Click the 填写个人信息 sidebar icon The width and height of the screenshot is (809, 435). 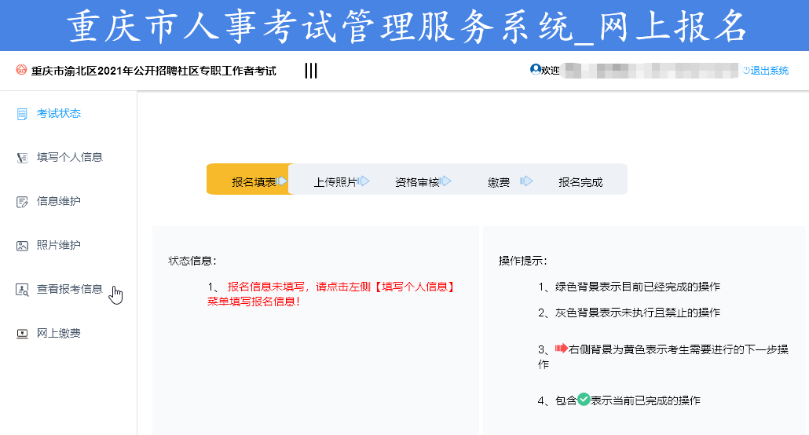point(22,158)
